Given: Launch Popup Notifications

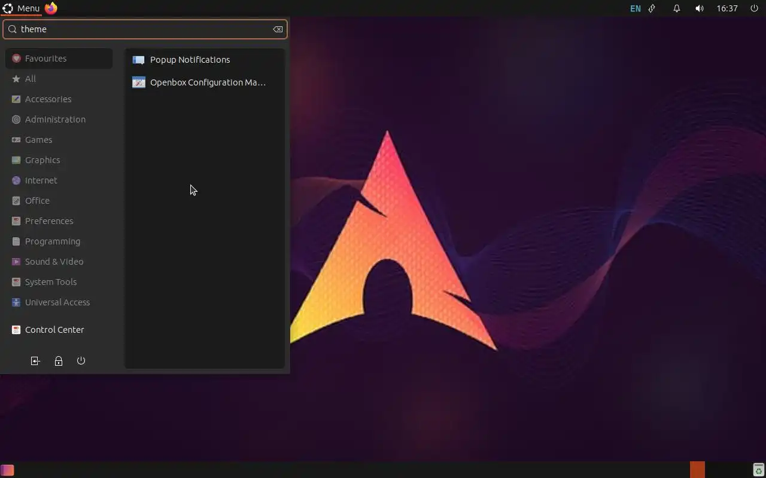Looking at the screenshot, I should (204, 60).
